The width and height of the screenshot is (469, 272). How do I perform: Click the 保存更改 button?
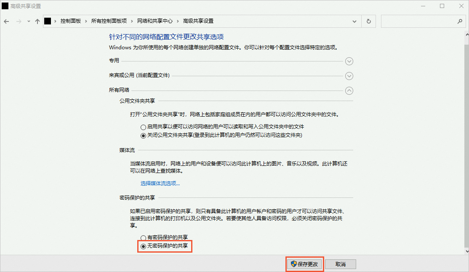(304, 264)
